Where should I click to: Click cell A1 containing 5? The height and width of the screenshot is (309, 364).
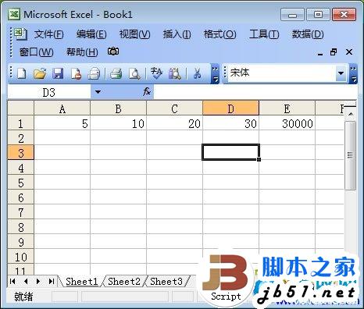click(x=62, y=123)
